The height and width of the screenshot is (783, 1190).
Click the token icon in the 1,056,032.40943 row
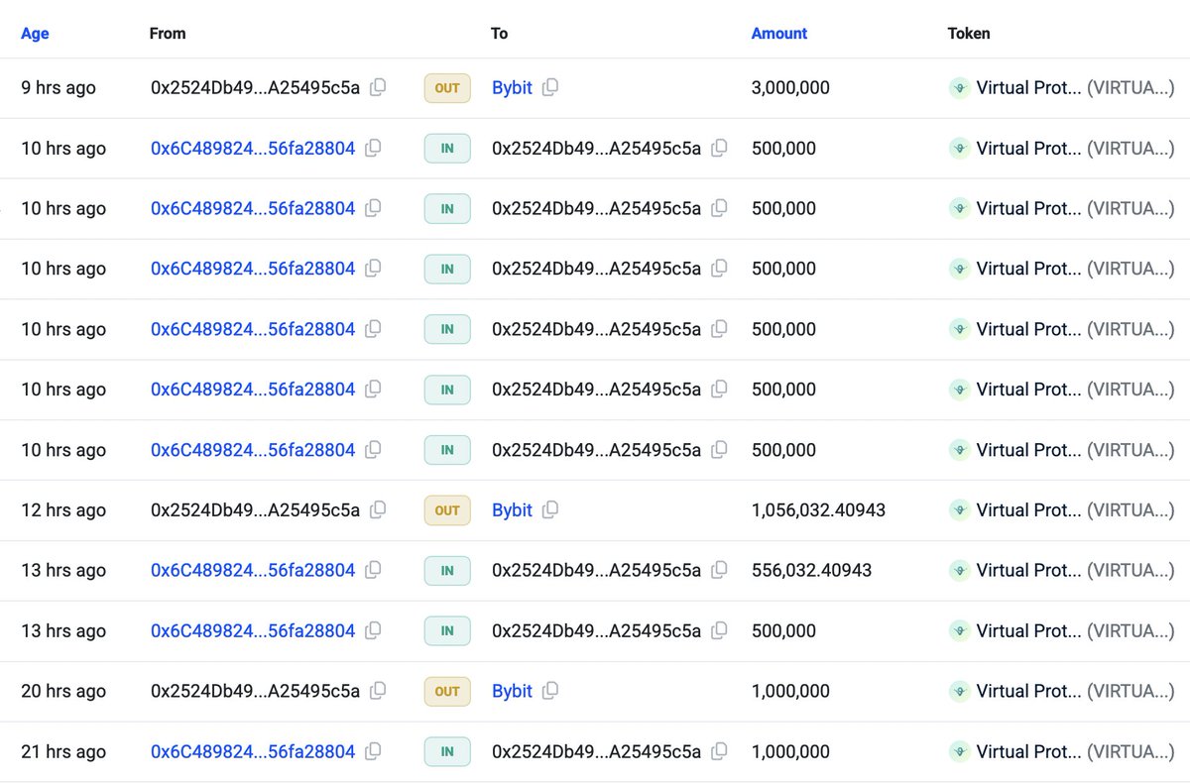[959, 509]
